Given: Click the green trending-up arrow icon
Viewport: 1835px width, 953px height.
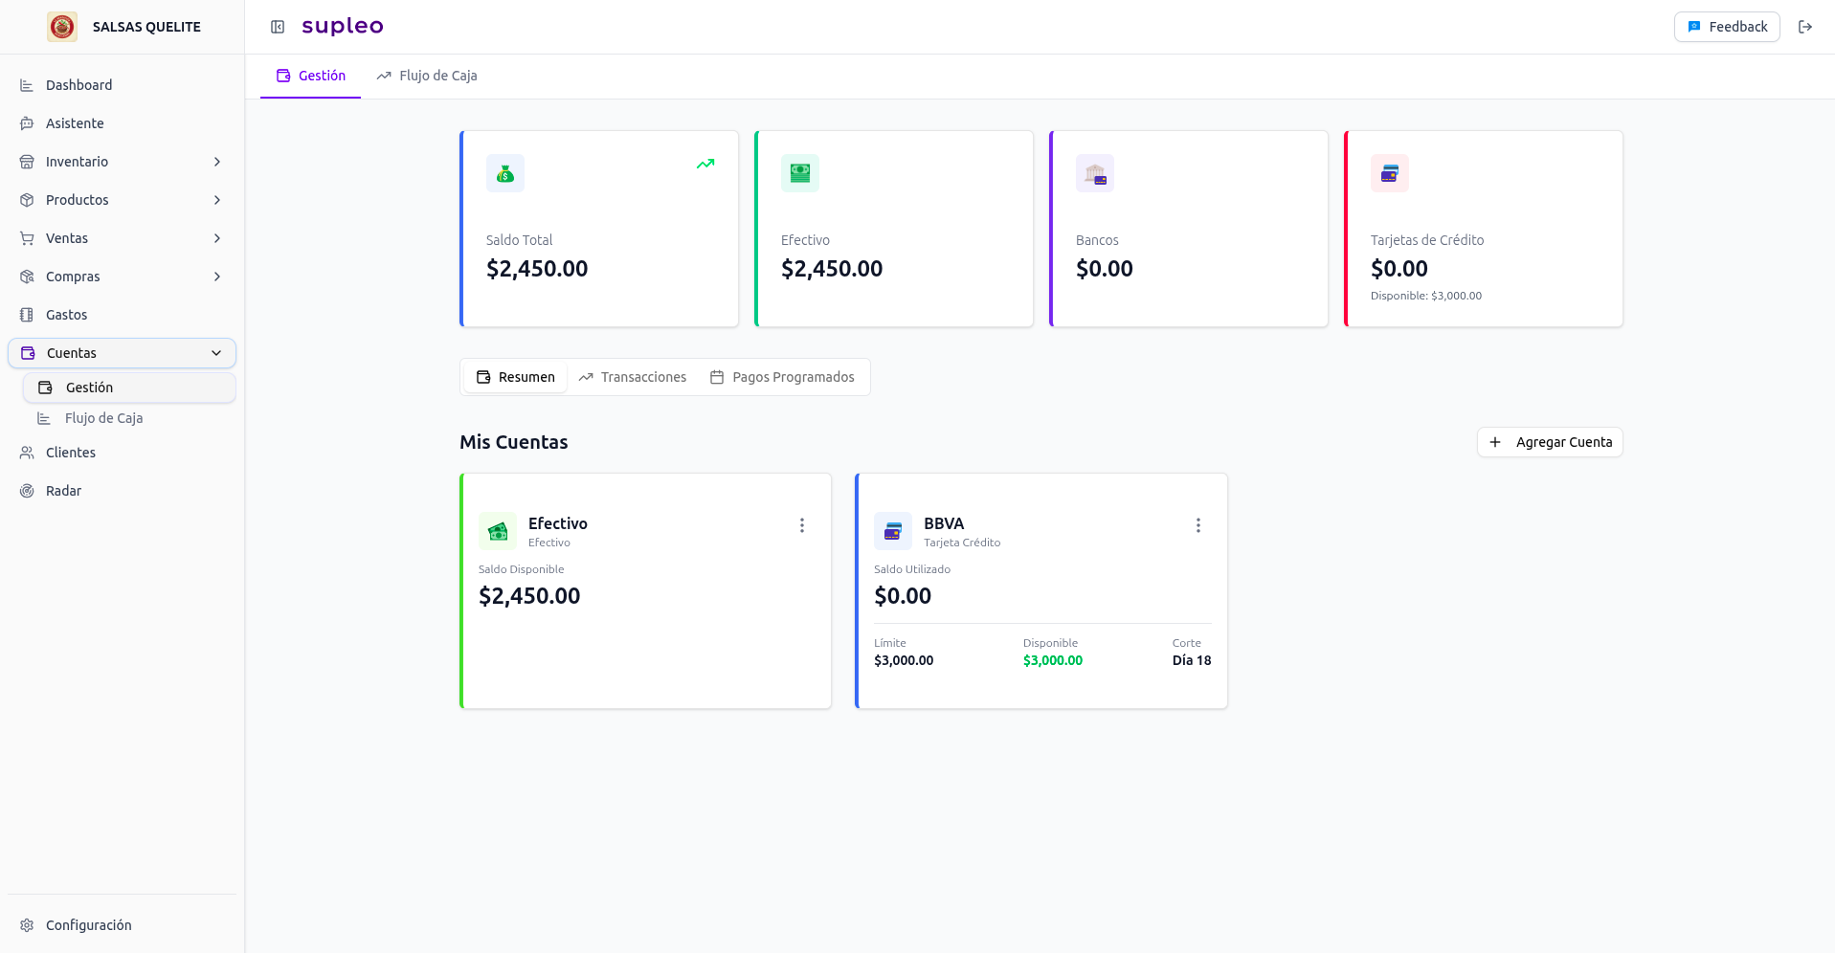Looking at the screenshot, I should coord(705,164).
